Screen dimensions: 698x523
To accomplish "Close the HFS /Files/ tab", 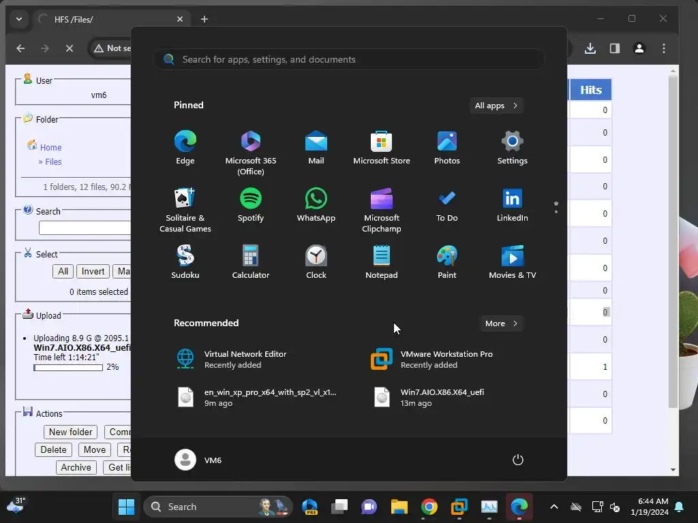I will click(180, 19).
